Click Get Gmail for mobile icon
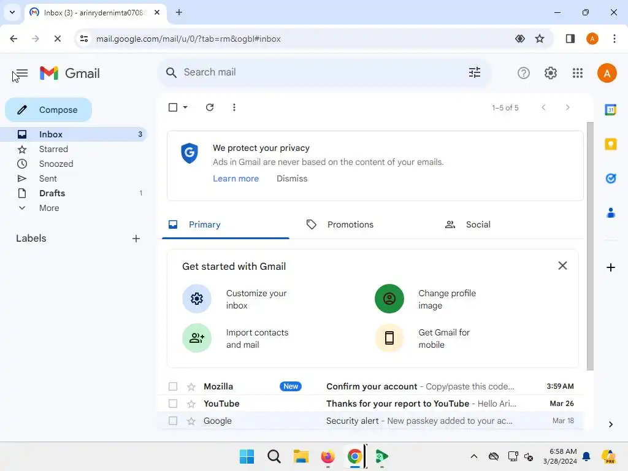The height and width of the screenshot is (471, 628). tap(389, 338)
